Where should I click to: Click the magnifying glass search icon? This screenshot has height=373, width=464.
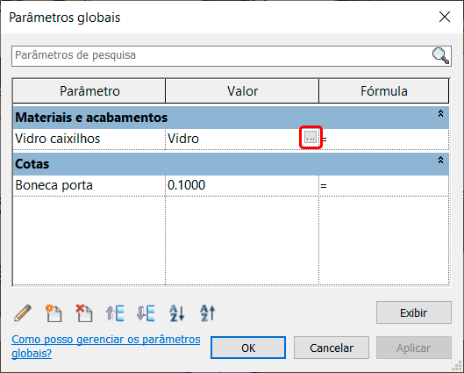coord(440,55)
